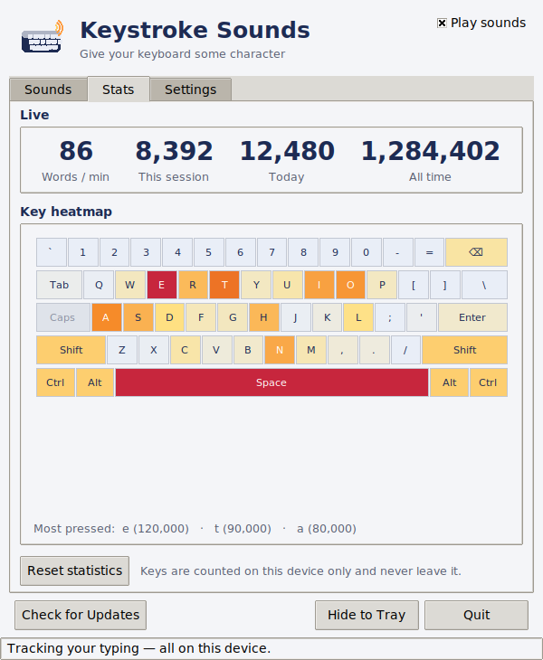Click the 5 key in heatmap
543x660 pixels.
(208, 252)
